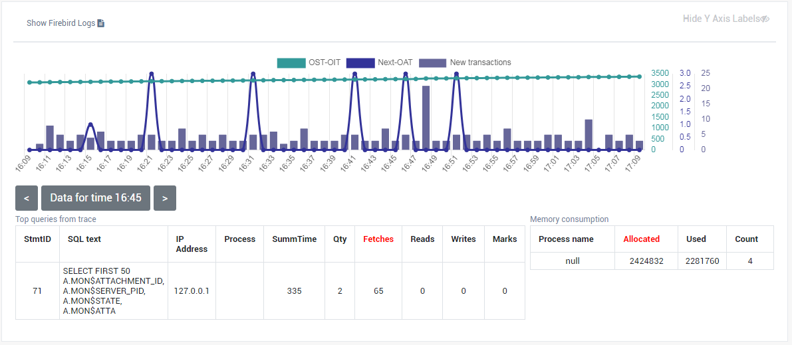Click the Data for time 16:45 button
The width and height of the screenshot is (792, 345).
coord(96,198)
